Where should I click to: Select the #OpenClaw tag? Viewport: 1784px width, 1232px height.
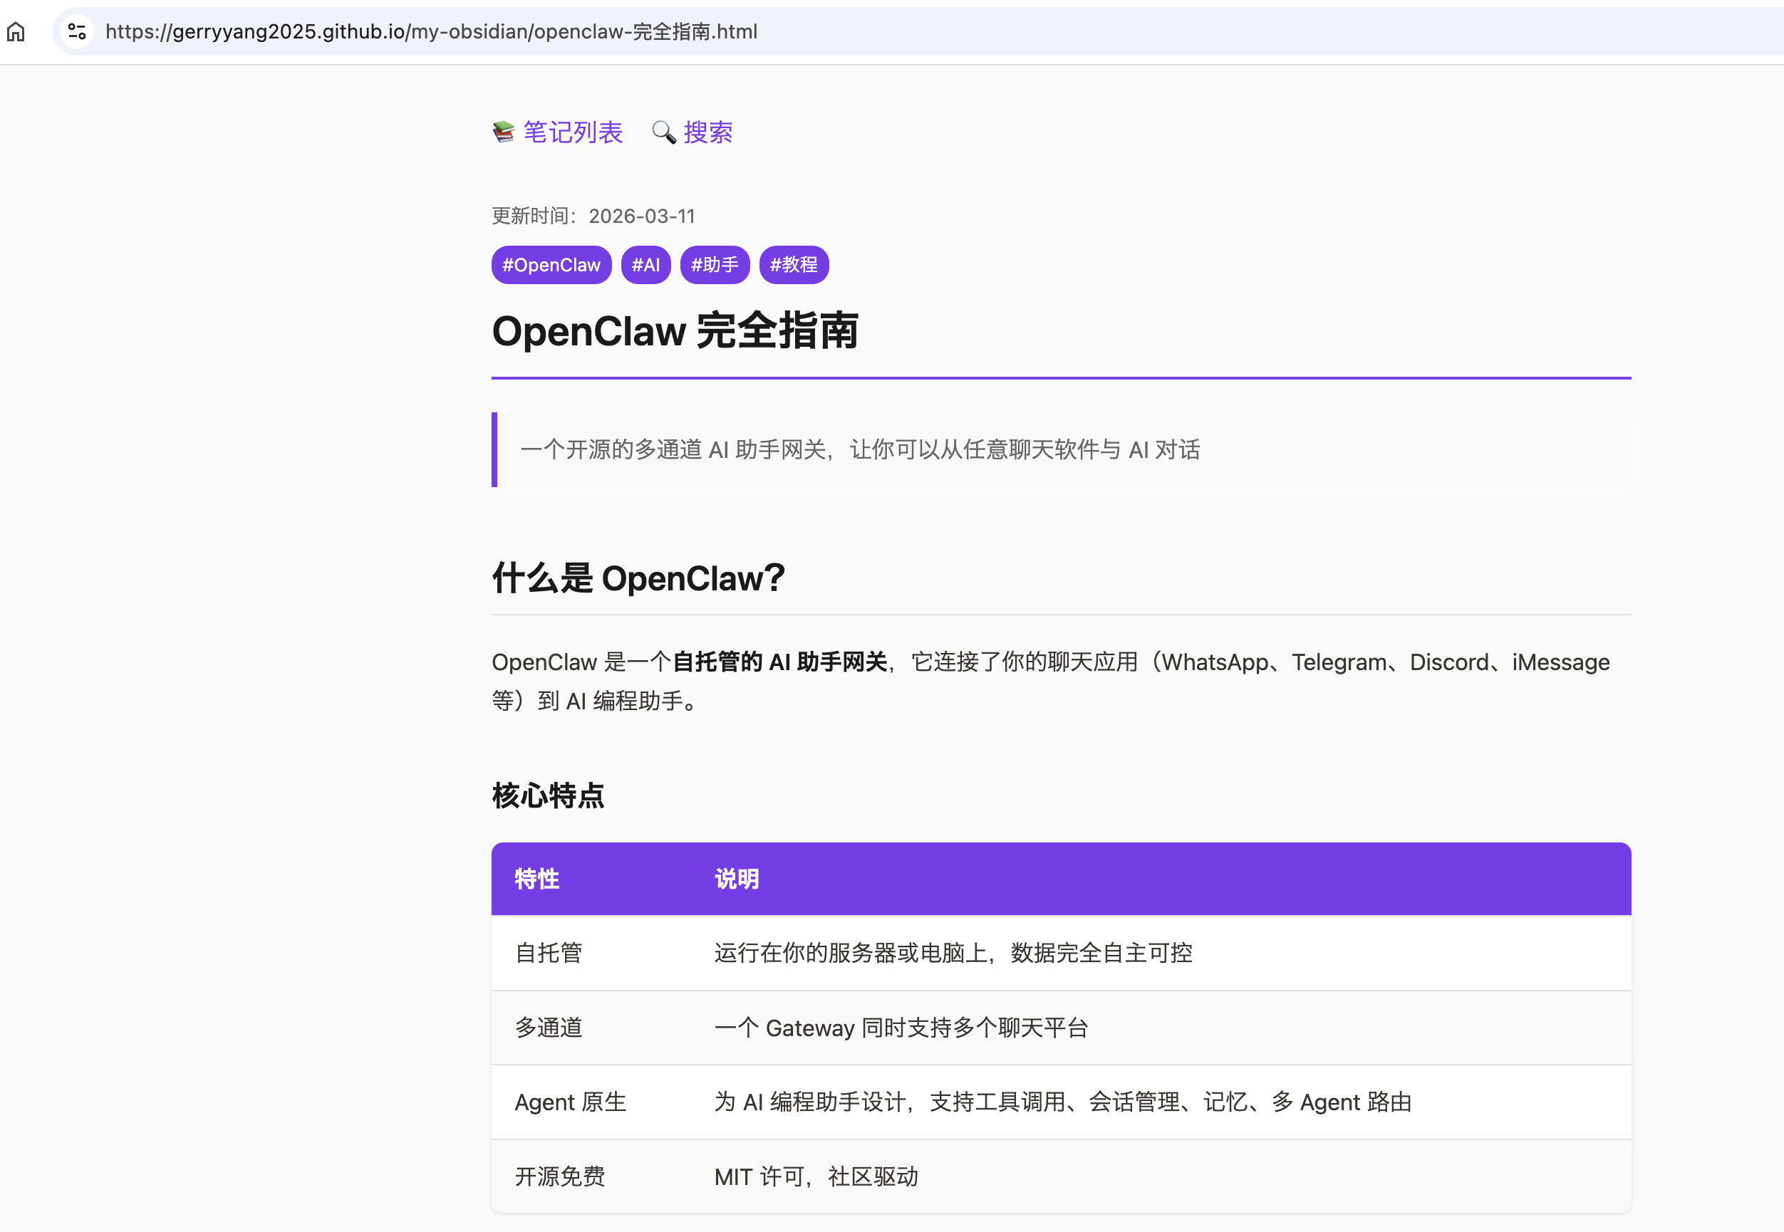click(551, 265)
